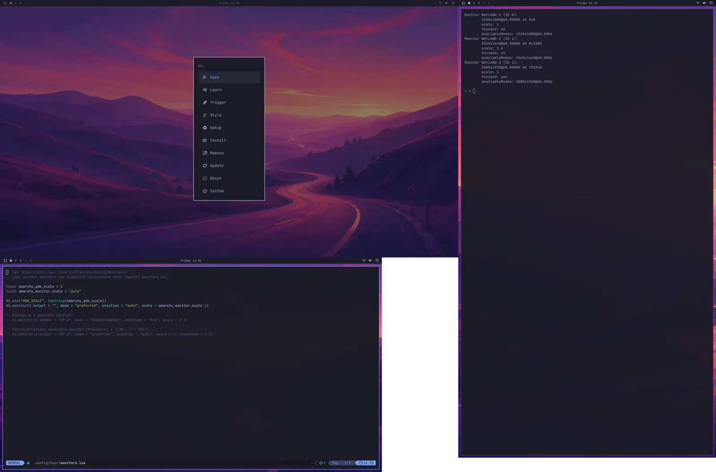The height and width of the screenshot is (472, 716).
Task: Expand the Install submenu chevron
Action: [x=256, y=140]
